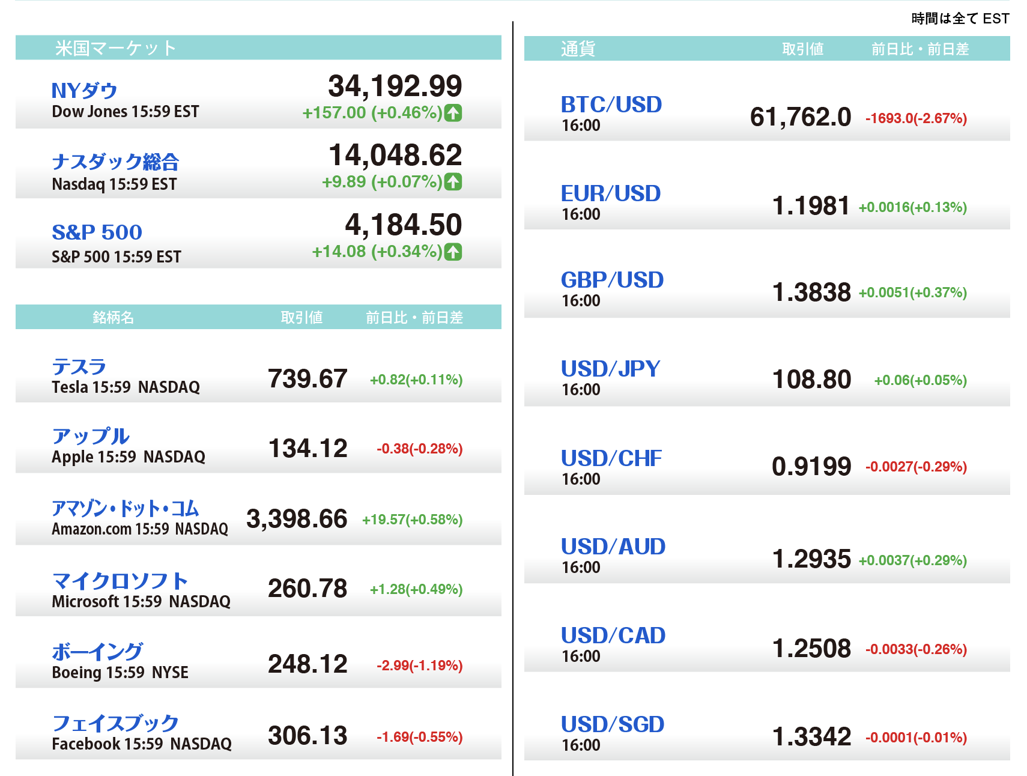The image size is (1027, 776).
Task: Click the マイクロソフト stock name
Action: [x=120, y=580]
